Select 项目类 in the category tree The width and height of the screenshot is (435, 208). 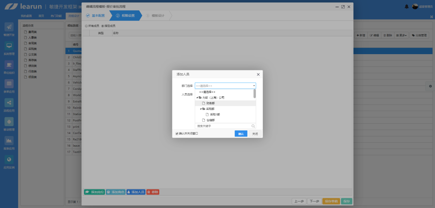(32, 77)
